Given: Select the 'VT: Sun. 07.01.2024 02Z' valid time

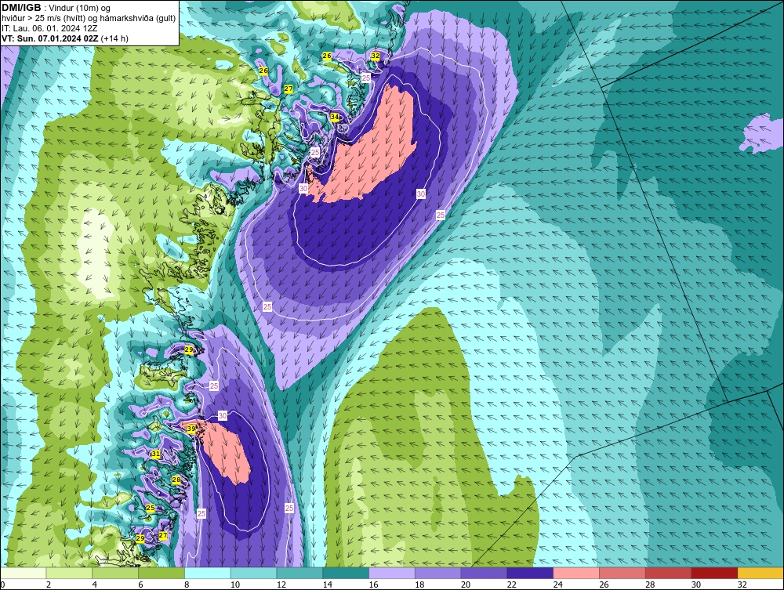Looking at the screenshot, I should (x=50, y=38).
